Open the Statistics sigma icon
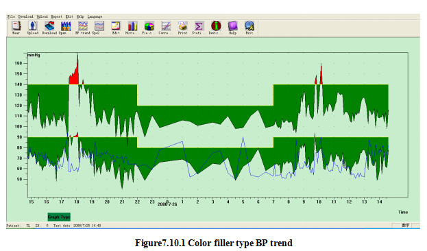This screenshot has width=427, height=251. pos(199,28)
